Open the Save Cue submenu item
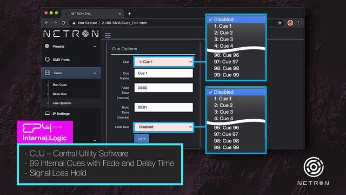 (59, 94)
